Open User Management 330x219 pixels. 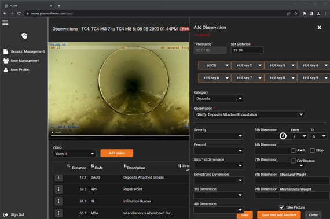pyautogui.click(x=21, y=61)
